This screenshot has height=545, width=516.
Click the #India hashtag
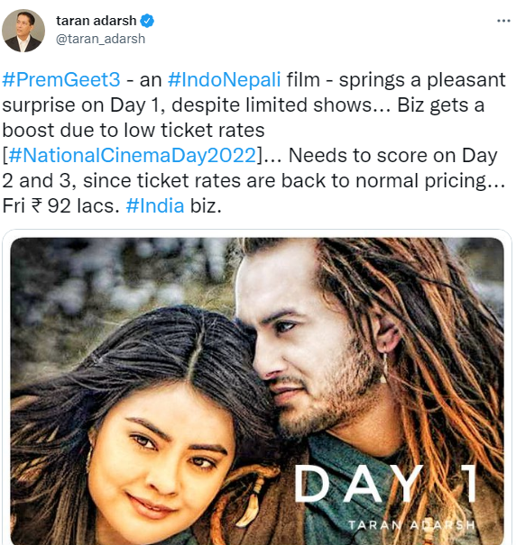tap(155, 205)
